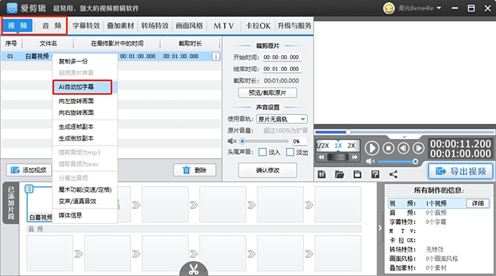Enable the 淡入 fade-in checkbox
The width and height of the screenshot is (496, 276).
[x=262, y=152]
